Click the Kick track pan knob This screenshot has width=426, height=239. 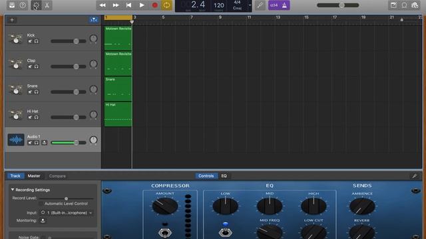point(93,39)
